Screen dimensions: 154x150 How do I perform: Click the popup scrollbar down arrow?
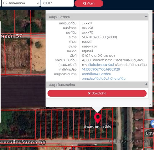[150, 105]
